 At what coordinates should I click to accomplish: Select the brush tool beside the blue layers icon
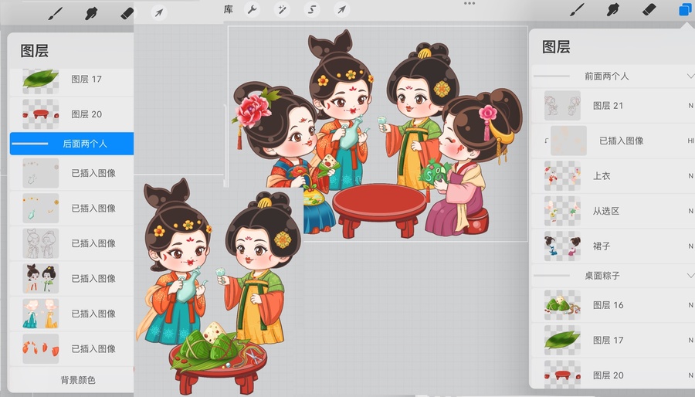tap(577, 10)
